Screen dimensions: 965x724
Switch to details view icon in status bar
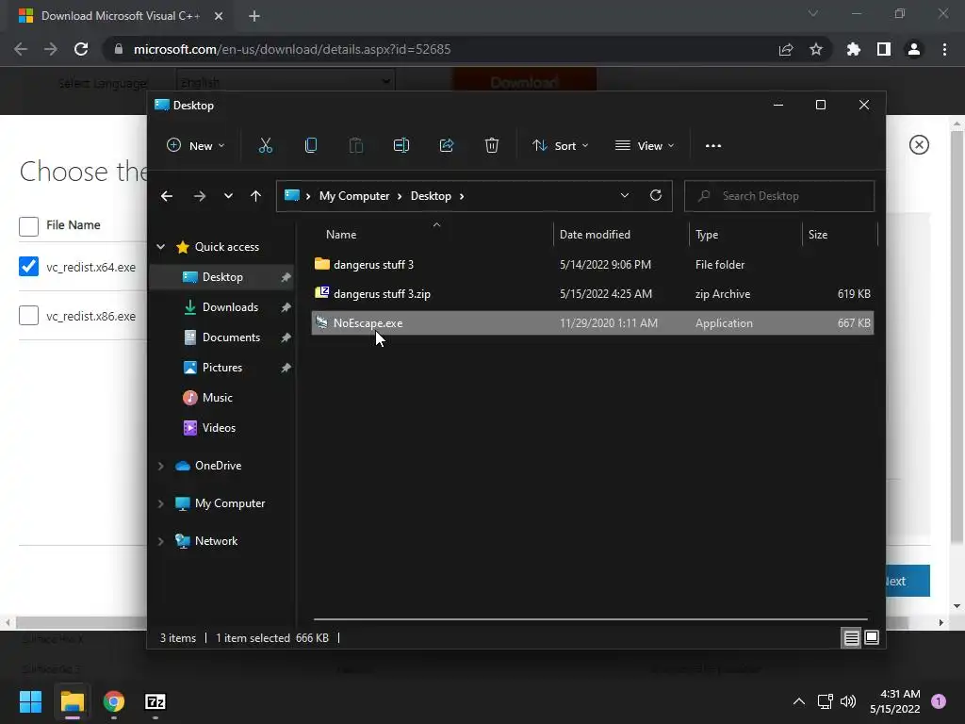point(851,638)
